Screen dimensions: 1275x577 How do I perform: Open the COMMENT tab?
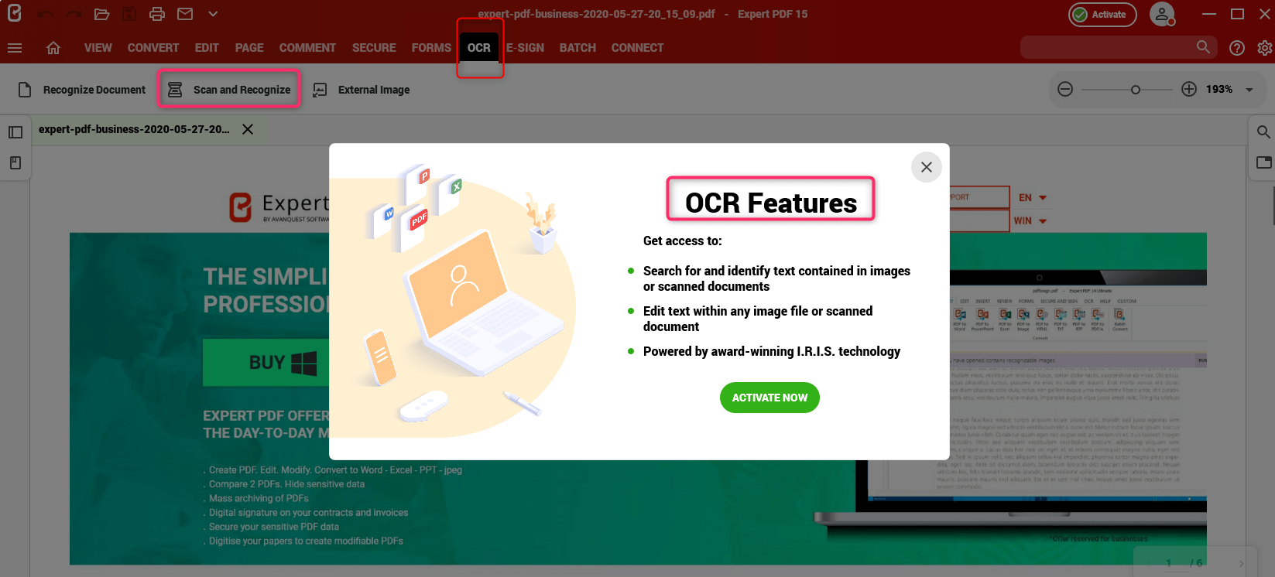click(307, 48)
